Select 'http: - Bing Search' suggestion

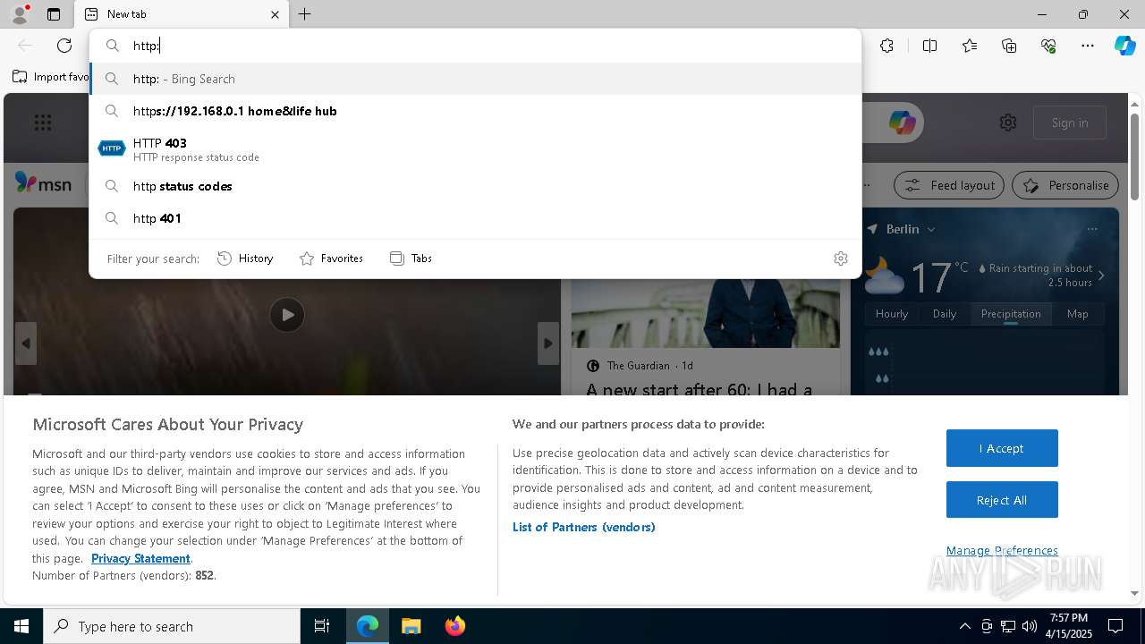click(476, 79)
